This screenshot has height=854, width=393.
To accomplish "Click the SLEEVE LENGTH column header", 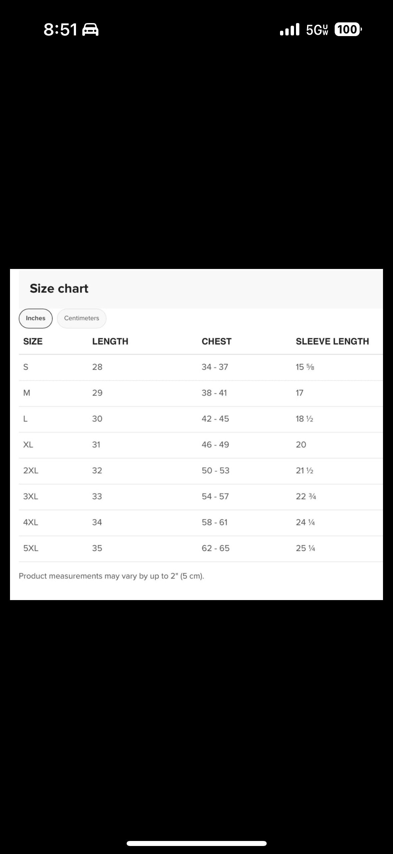I will tap(332, 341).
